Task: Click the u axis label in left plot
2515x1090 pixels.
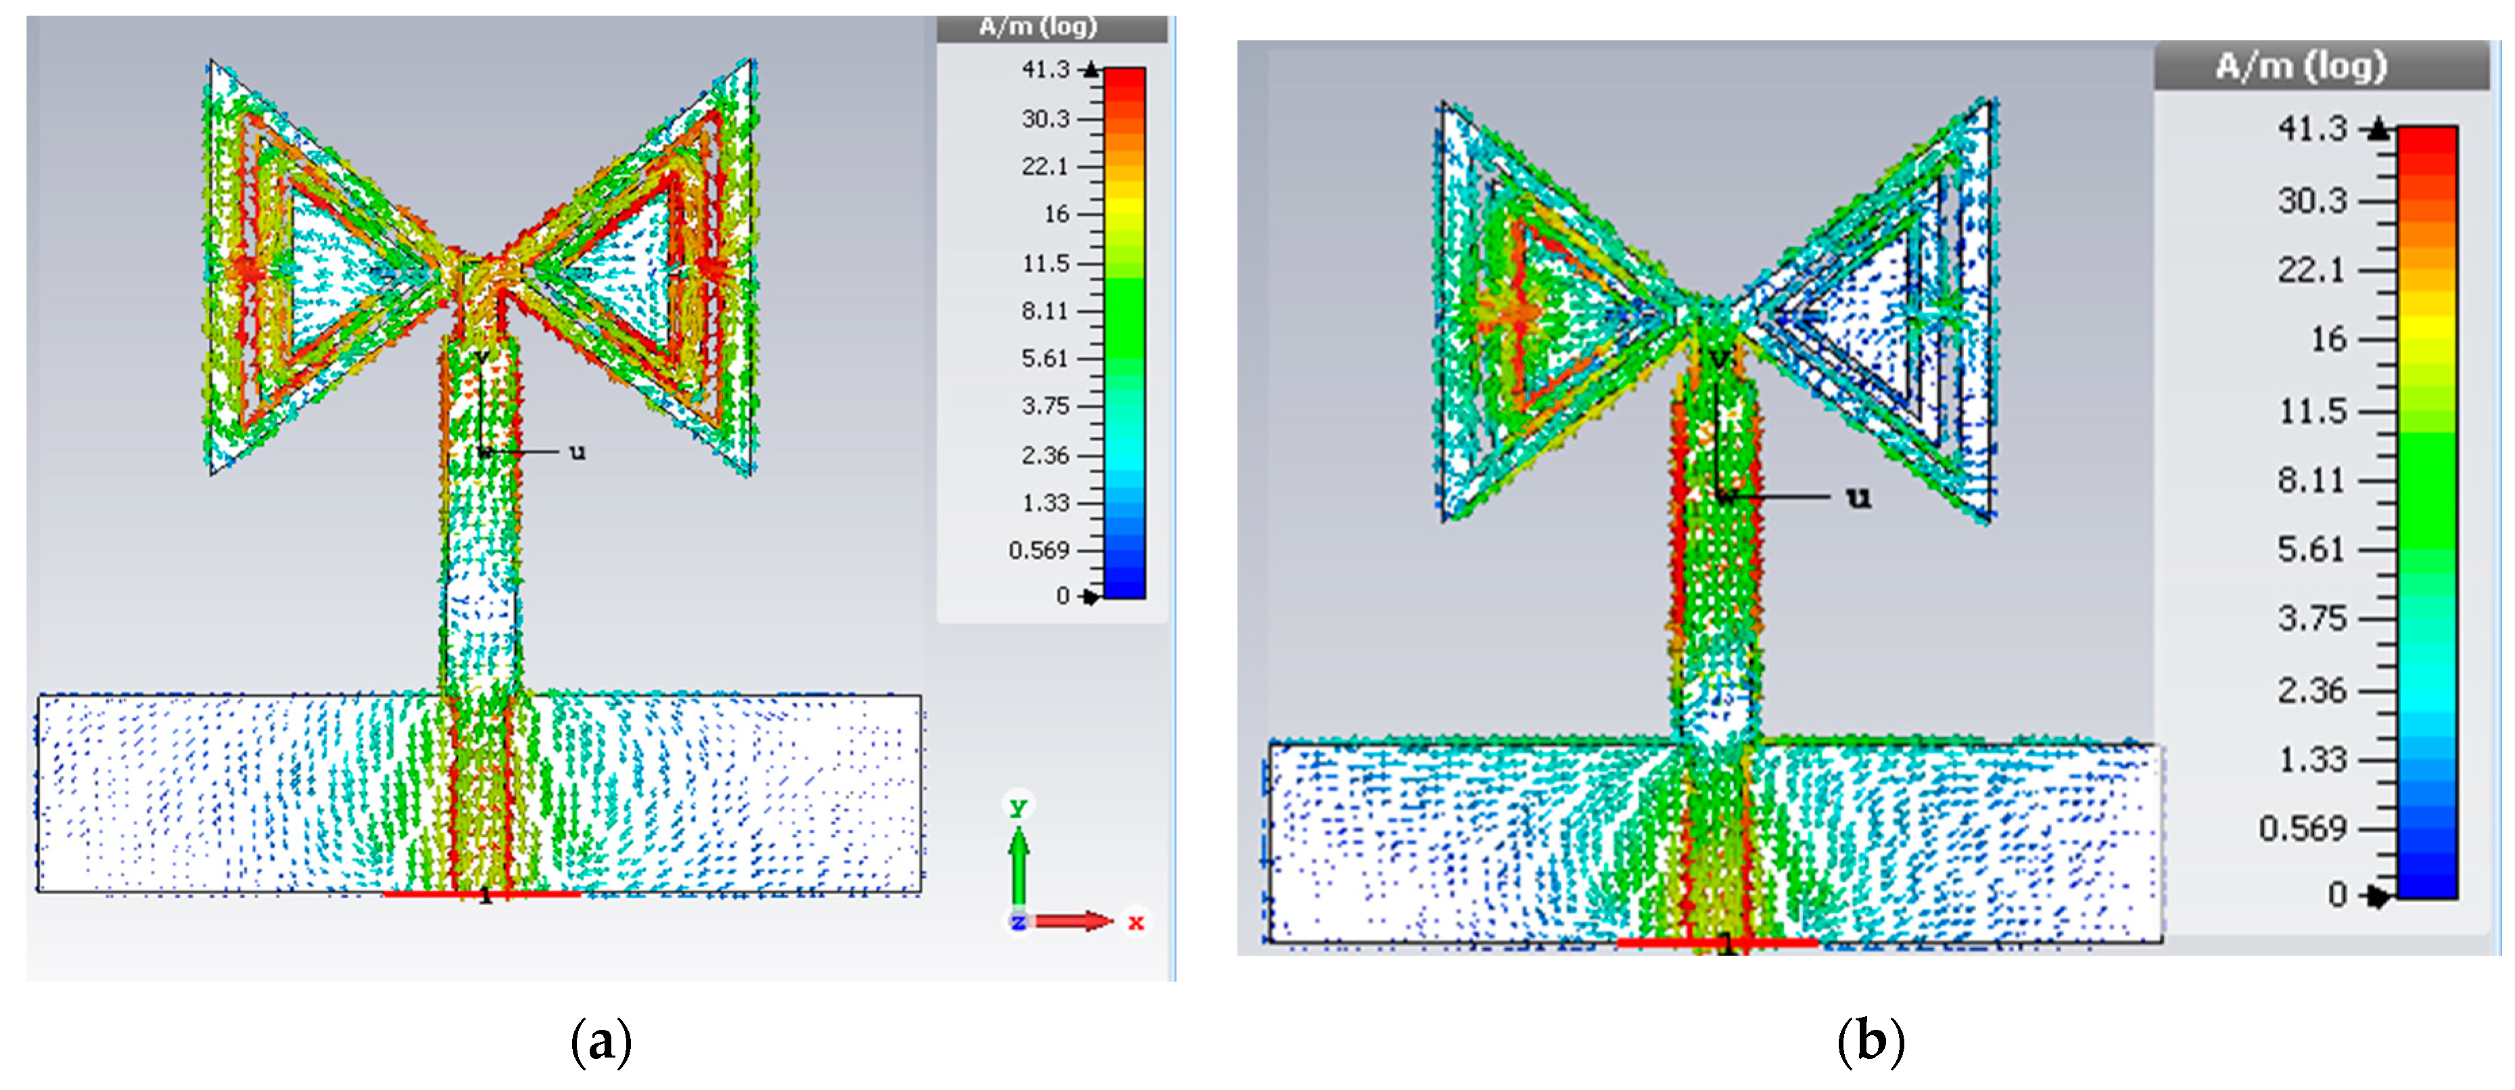Action: pyautogui.click(x=578, y=452)
